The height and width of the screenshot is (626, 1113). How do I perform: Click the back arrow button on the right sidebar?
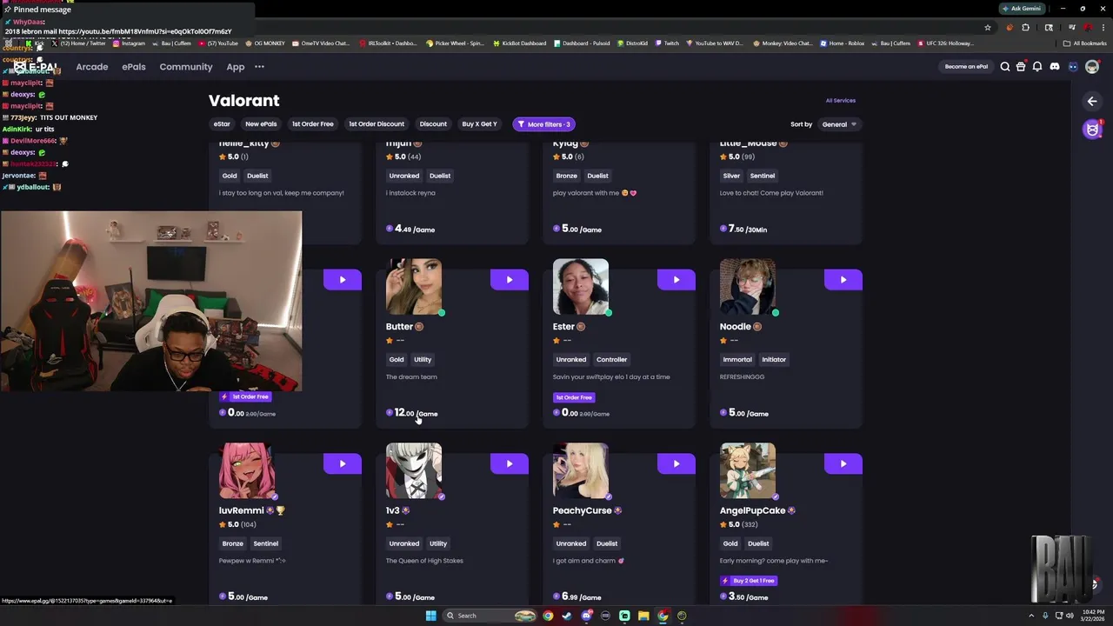[x=1092, y=102]
